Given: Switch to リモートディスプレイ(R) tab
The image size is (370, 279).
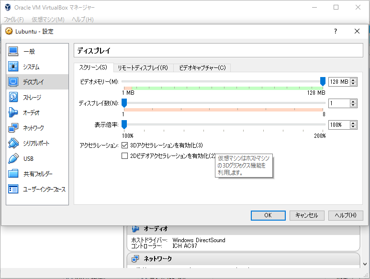Looking at the screenshot, I should point(143,68).
